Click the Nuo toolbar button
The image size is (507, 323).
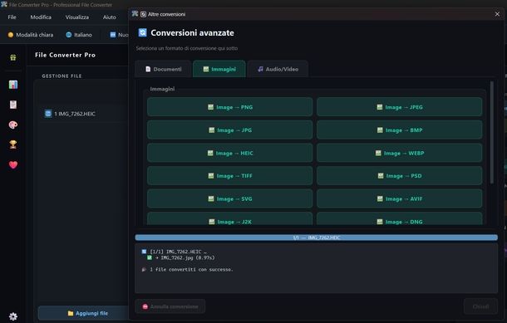coord(119,35)
